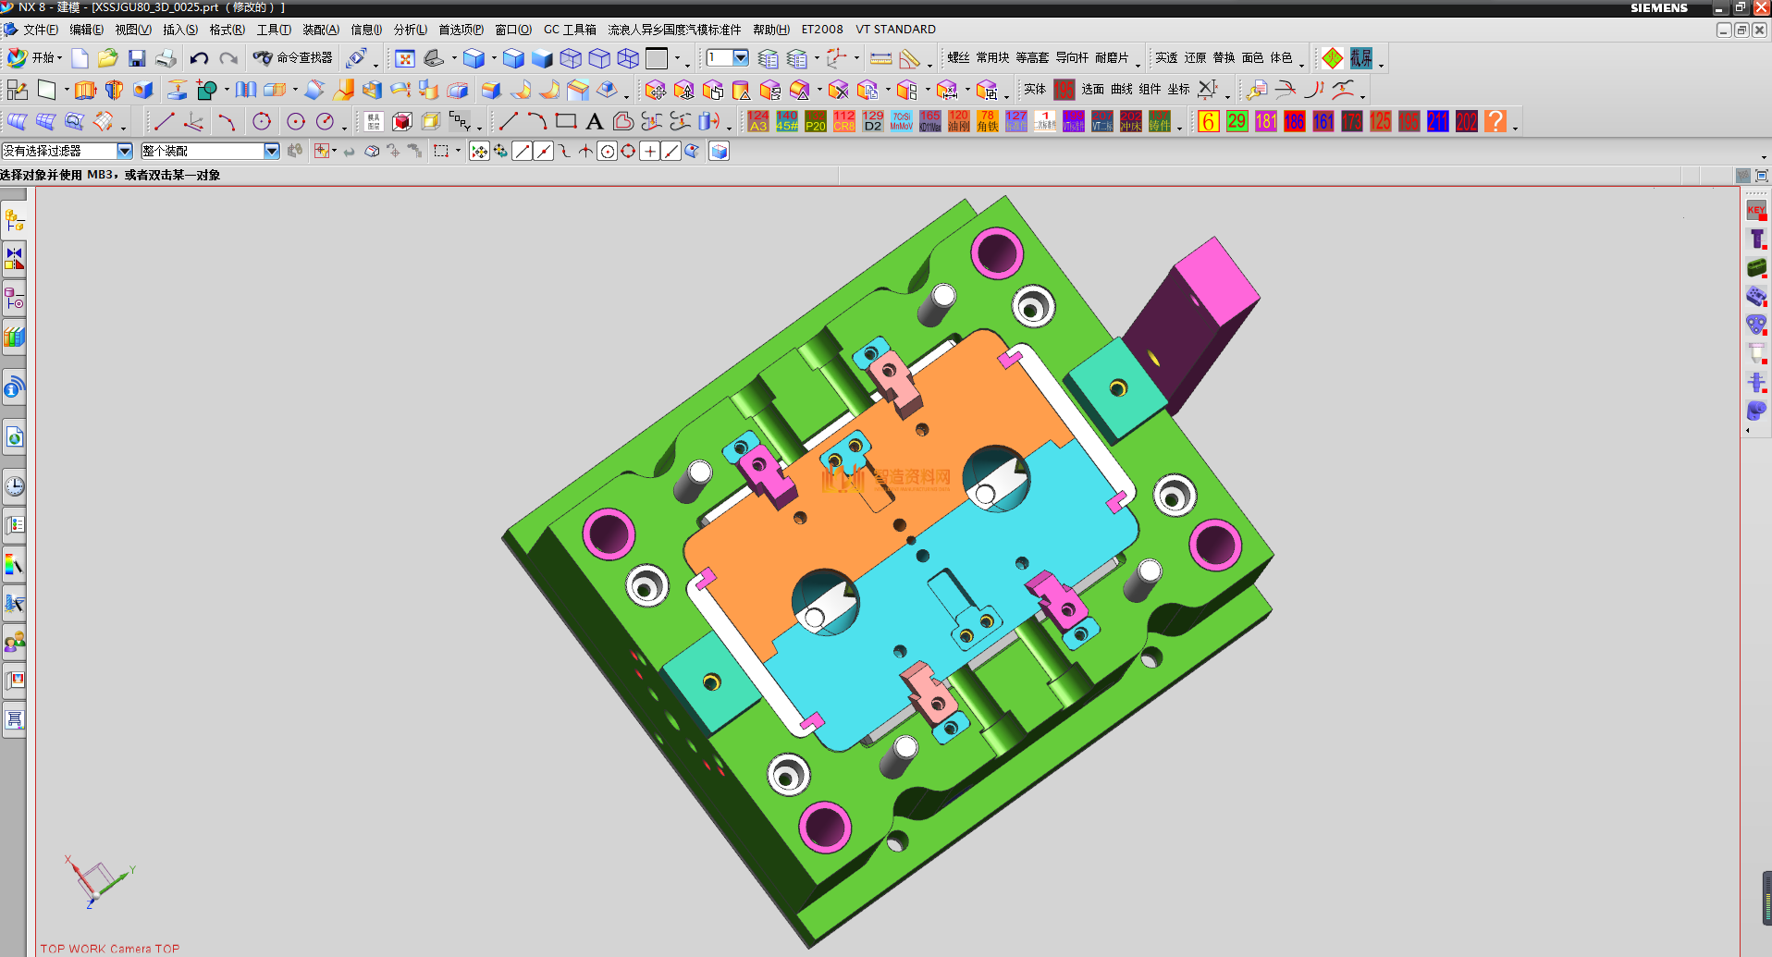Click the Save file icon
Image resolution: width=1772 pixels, height=957 pixels.
(x=137, y=59)
